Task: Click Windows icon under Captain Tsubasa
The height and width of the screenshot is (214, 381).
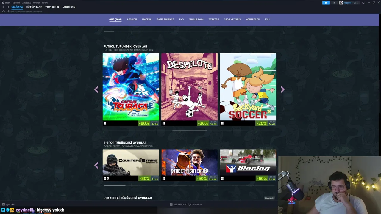Action: pos(105,123)
